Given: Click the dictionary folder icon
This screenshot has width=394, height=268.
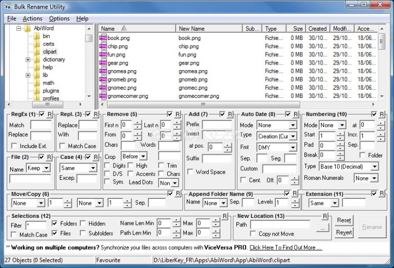Looking at the screenshot, I should coord(37,59).
